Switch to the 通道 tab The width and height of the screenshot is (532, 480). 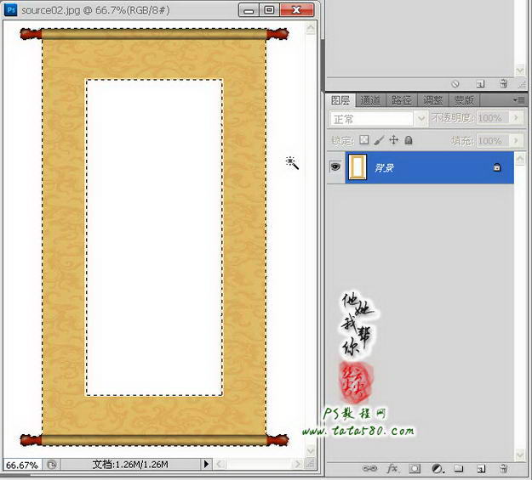click(x=370, y=100)
